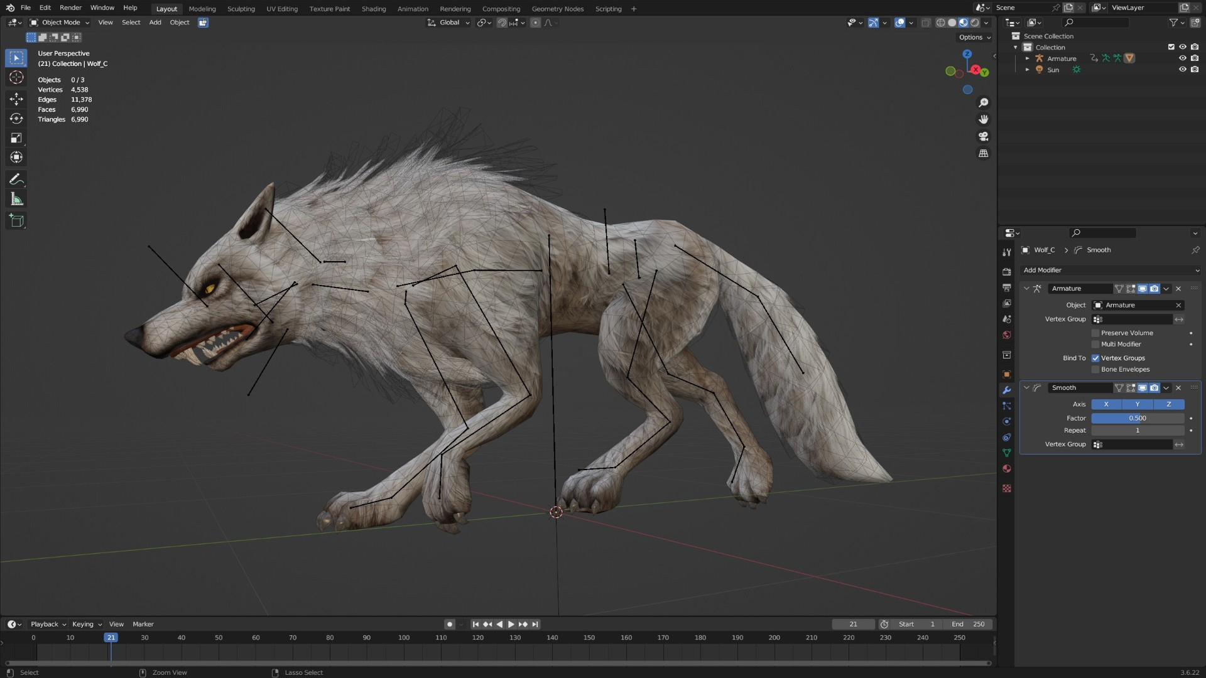This screenshot has width=1206, height=678.
Task: Enable the Preserve Volume checkbox
Action: click(1095, 333)
